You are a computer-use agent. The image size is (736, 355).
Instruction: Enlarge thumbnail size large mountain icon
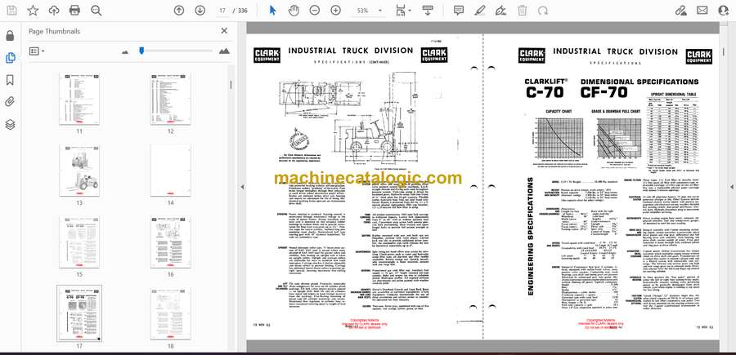(x=224, y=51)
